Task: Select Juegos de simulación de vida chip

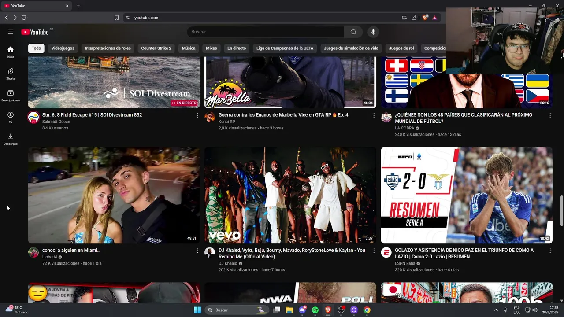Action: click(x=351, y=48)
